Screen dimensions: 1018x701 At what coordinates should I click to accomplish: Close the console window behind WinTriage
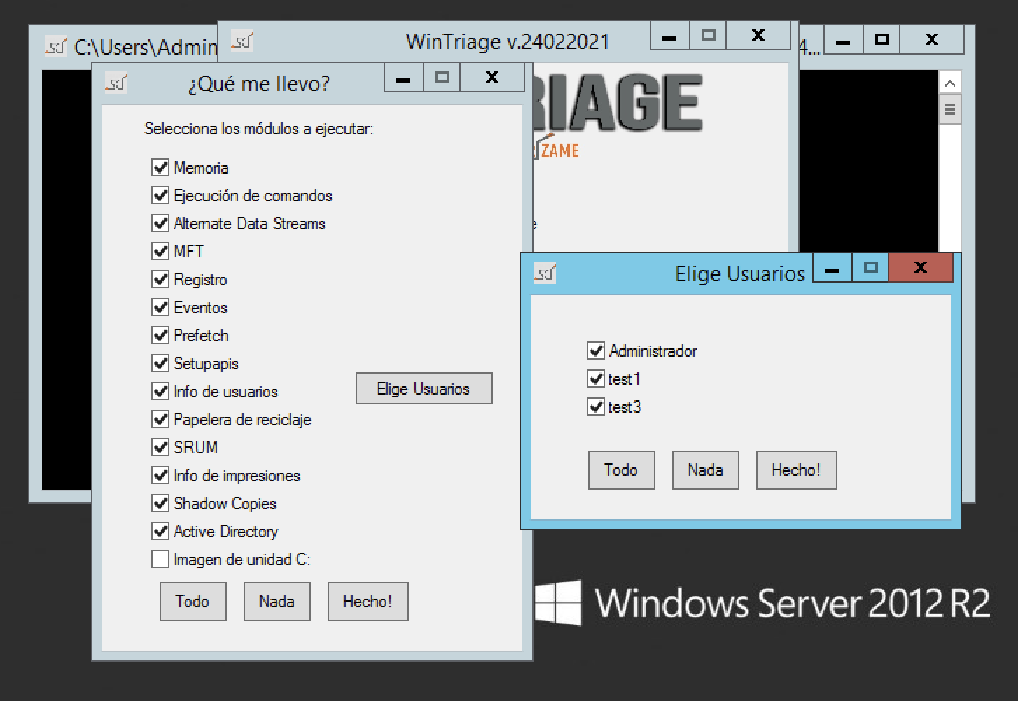[x=932, y=40]
